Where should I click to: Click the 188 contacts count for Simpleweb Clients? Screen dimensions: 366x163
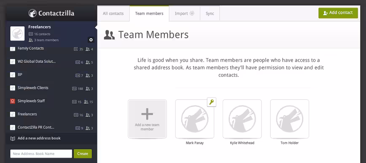tap(80, 89)
